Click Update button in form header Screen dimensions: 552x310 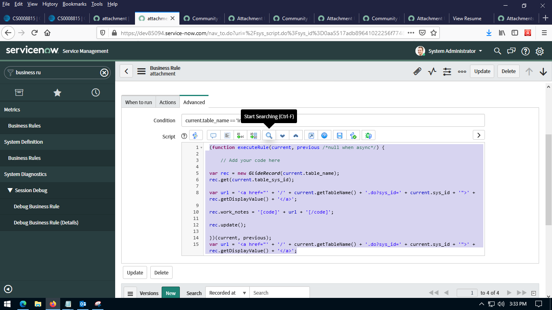pyautogui.click(x=482, y=71)
